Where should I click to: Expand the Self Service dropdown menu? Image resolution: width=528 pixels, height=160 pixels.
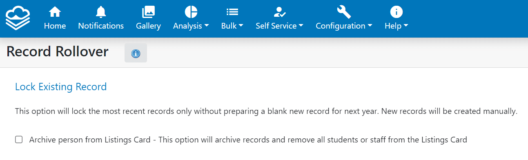pos(280,26)
